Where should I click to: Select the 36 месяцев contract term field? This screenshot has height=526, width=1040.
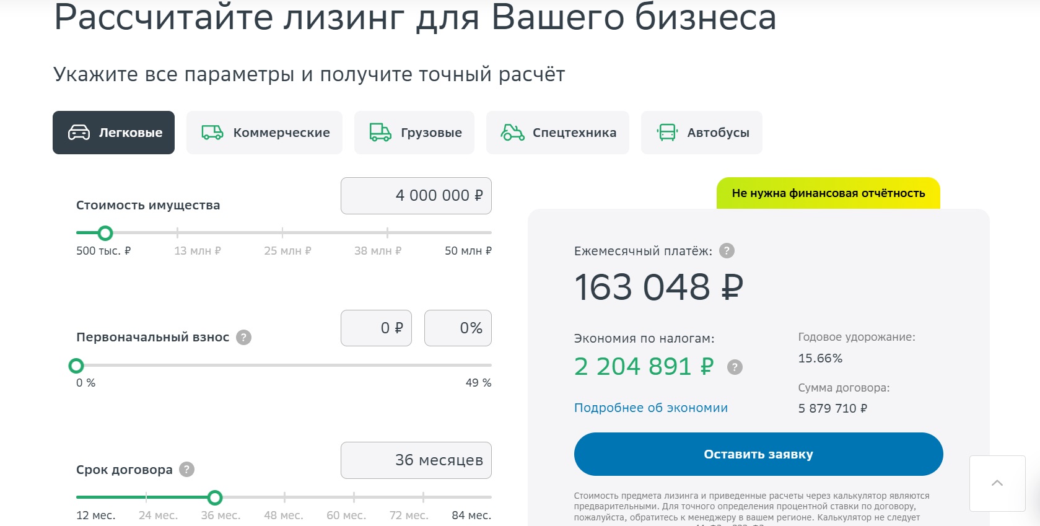tap(416, 460)
